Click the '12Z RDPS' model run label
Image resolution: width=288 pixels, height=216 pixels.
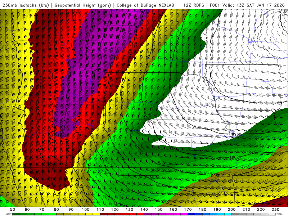(x=194, y=5)
